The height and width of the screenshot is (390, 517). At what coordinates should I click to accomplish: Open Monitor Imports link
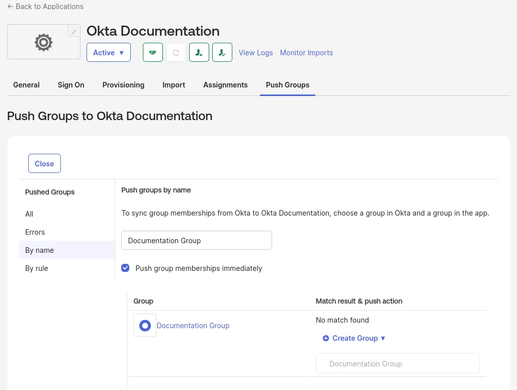coord(306,53)
